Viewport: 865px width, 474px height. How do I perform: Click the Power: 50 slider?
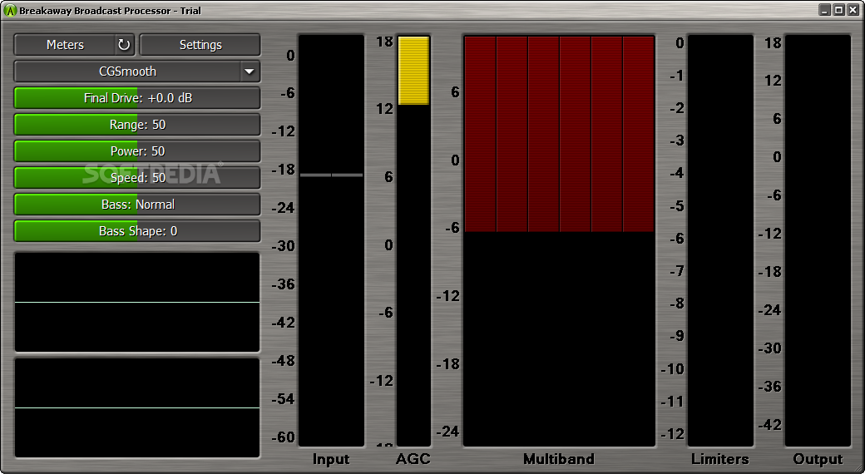(x=136, y=151)
